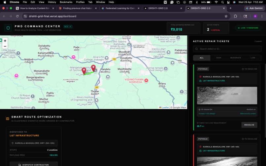Reload the dashboard page
The image size is (266, 166).
tap(17, 16)
